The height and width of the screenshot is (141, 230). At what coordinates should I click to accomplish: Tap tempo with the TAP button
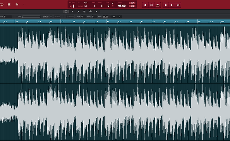click(132, 3)
